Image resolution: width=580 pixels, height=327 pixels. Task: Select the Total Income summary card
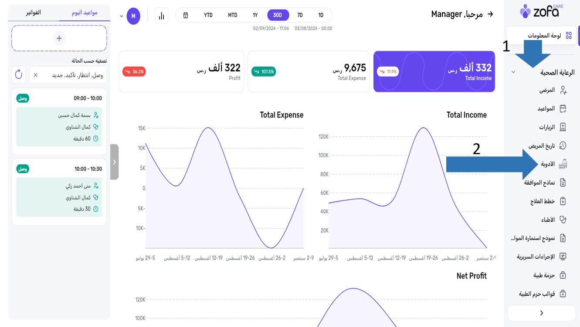pyautogui.click(x=434, y=71)
